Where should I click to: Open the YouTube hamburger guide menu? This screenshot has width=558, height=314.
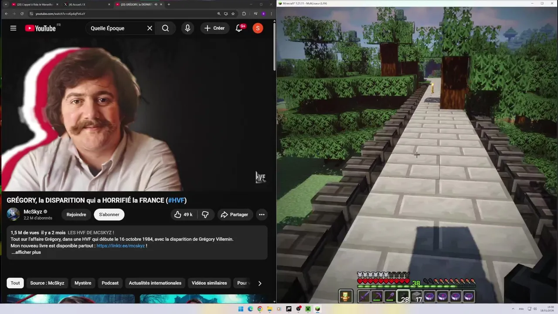[x=13, y=28]
